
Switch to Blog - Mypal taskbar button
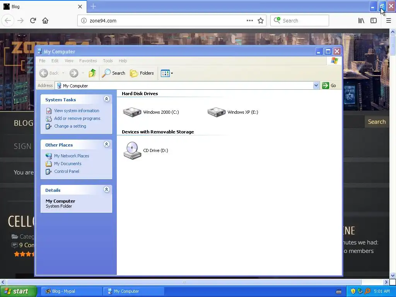(x=71, y=291)
